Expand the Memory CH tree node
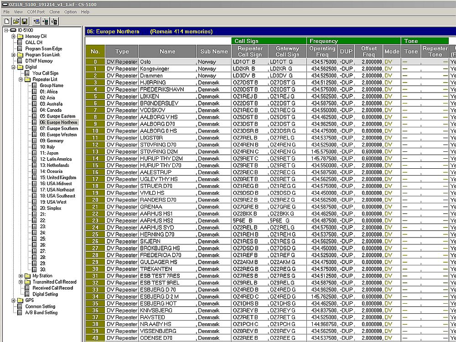Screen dimensions: 456x342 click(13, 36)
